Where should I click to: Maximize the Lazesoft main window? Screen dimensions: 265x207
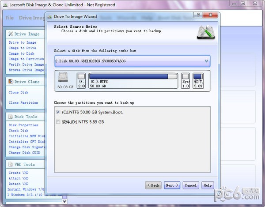point(243,4)
